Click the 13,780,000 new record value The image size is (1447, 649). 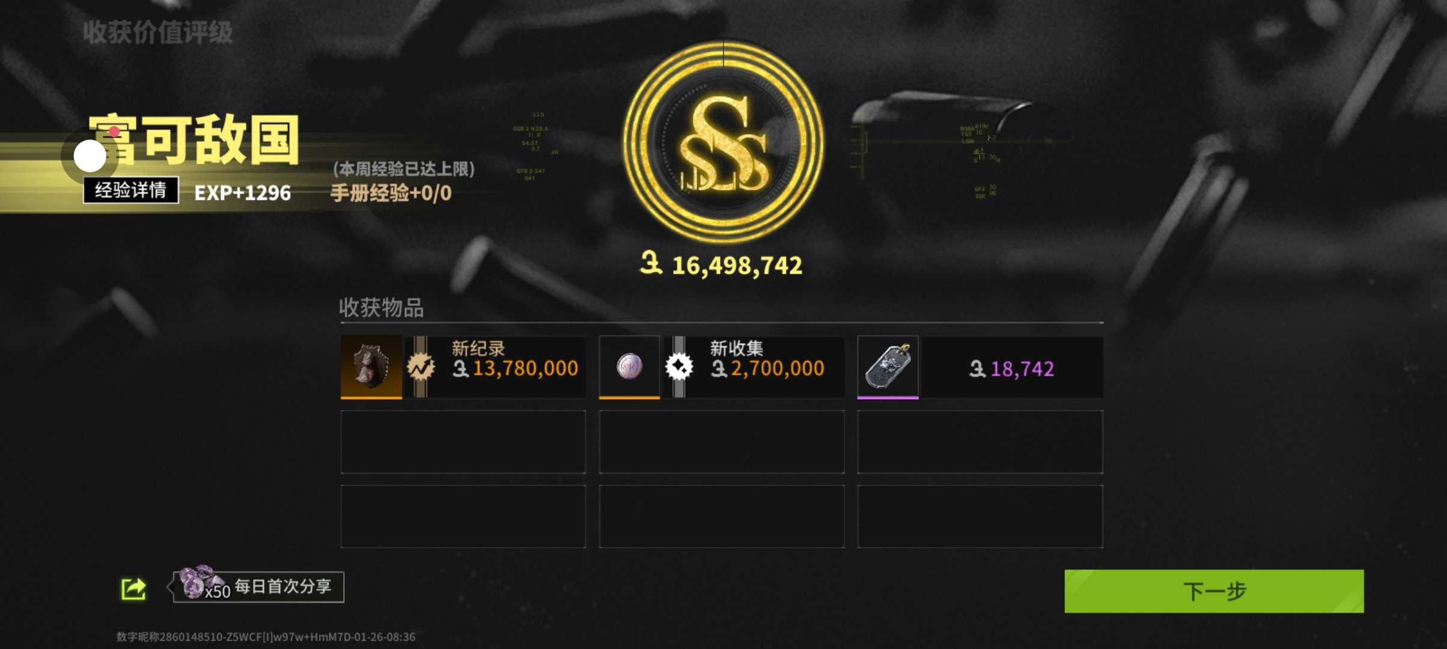[x=525, y=368]
